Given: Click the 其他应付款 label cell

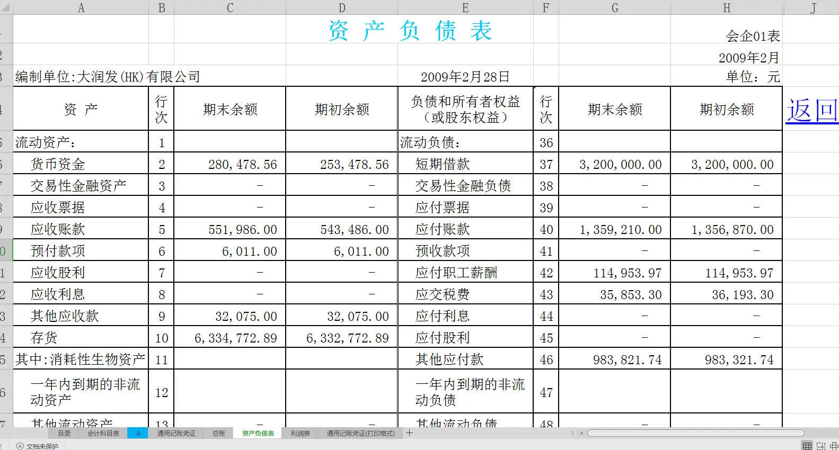Looking at the screenshot, I should pyautogui.click(x=465, y=359).
